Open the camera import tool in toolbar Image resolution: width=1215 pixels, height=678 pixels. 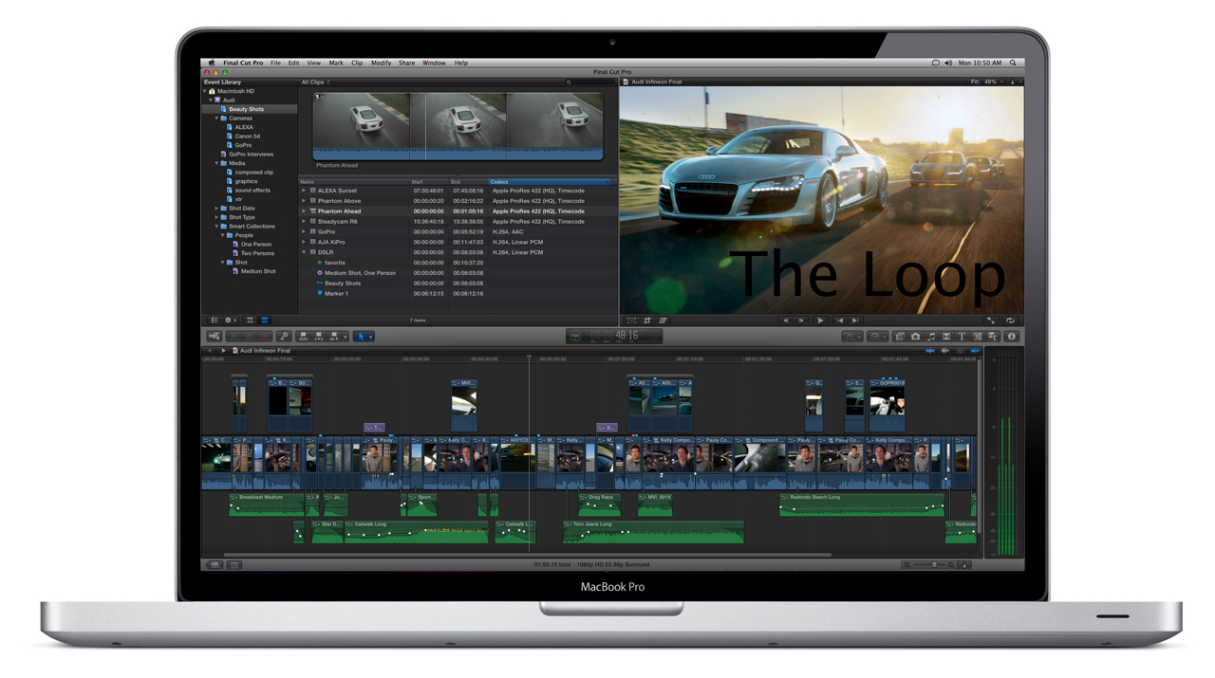[215, 337]
